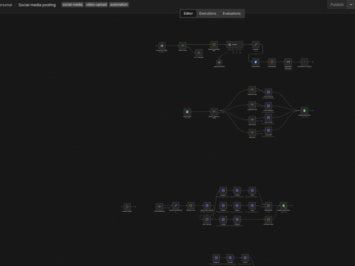Select the AI Agent node

click(x=235, y=45)
